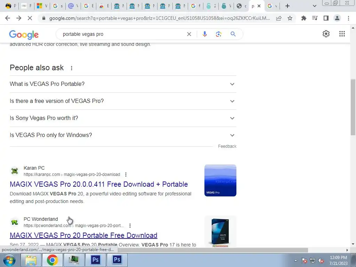Expand 'Is VEGAS Pro only for Windows?'
356x267 pixels.
pyautogui.click(x=123, y=135)
